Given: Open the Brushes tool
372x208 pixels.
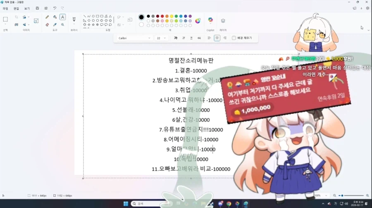Looking at the screenshot, I should (x=74, y=19).
